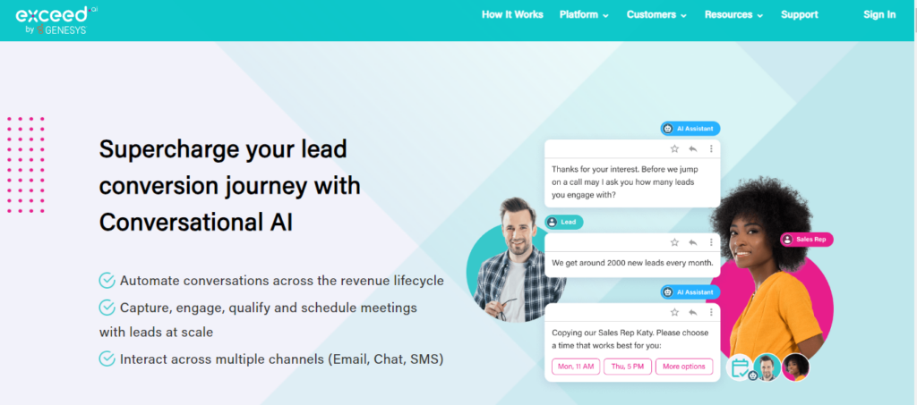Click reply arrow on 'Thanks for your interest' message

[693, 149]
